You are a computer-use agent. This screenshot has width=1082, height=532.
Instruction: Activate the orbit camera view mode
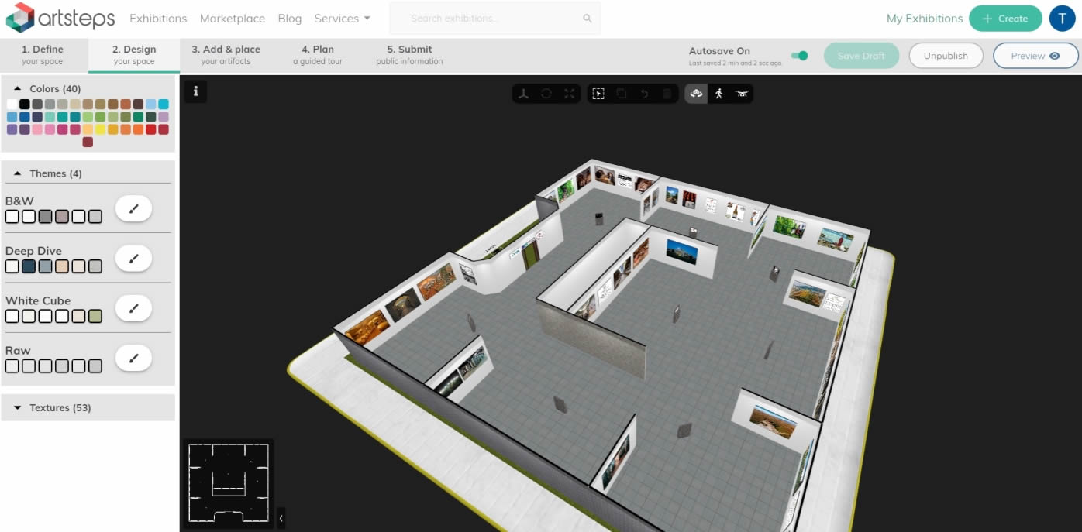(696, 94)
